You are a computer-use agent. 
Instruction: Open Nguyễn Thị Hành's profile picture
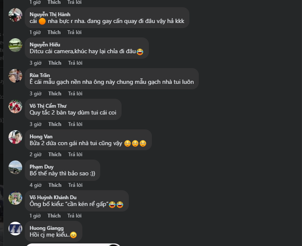pos(15,15)
